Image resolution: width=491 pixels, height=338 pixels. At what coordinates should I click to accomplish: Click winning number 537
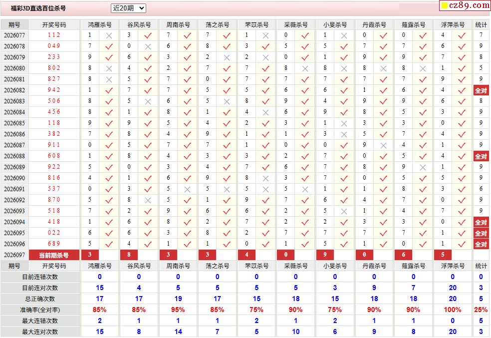pyautogui.click(x=54, y=189)
